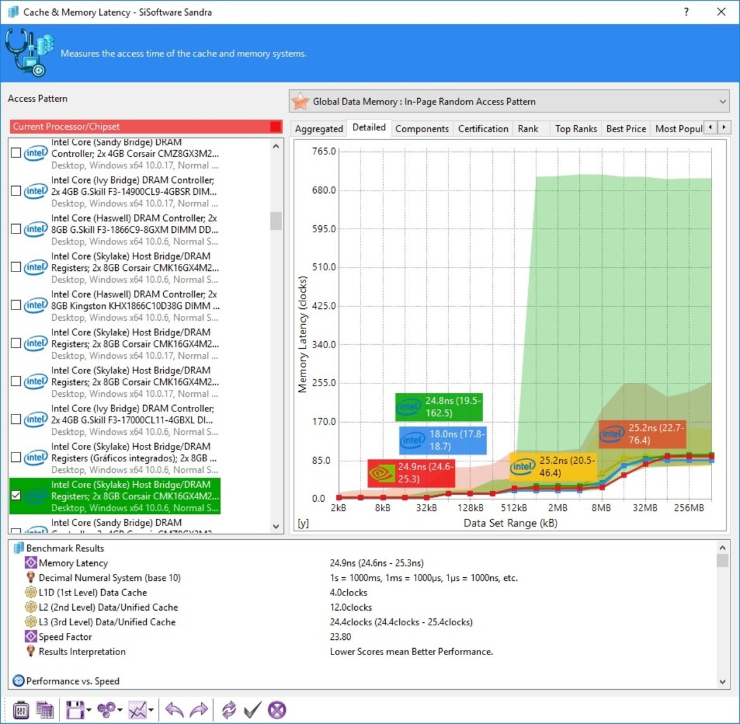Go back with the left arrow icon
Viewport: 740px width, 724px height.
tap(174, 709)
